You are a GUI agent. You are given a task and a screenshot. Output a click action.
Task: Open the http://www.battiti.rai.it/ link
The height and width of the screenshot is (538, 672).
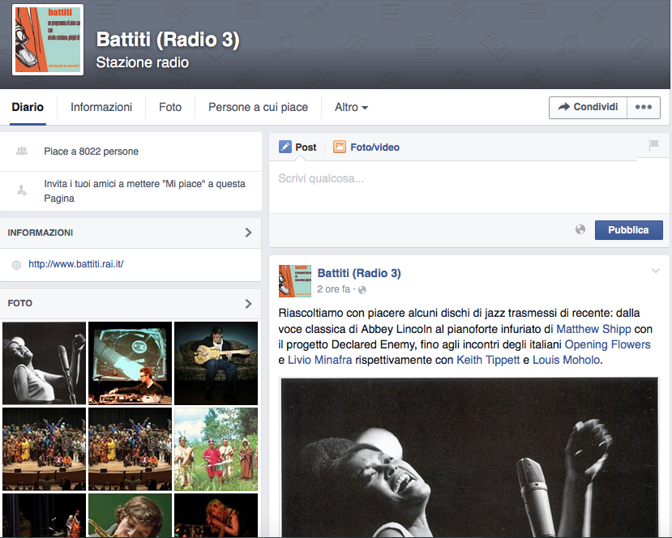76,264
